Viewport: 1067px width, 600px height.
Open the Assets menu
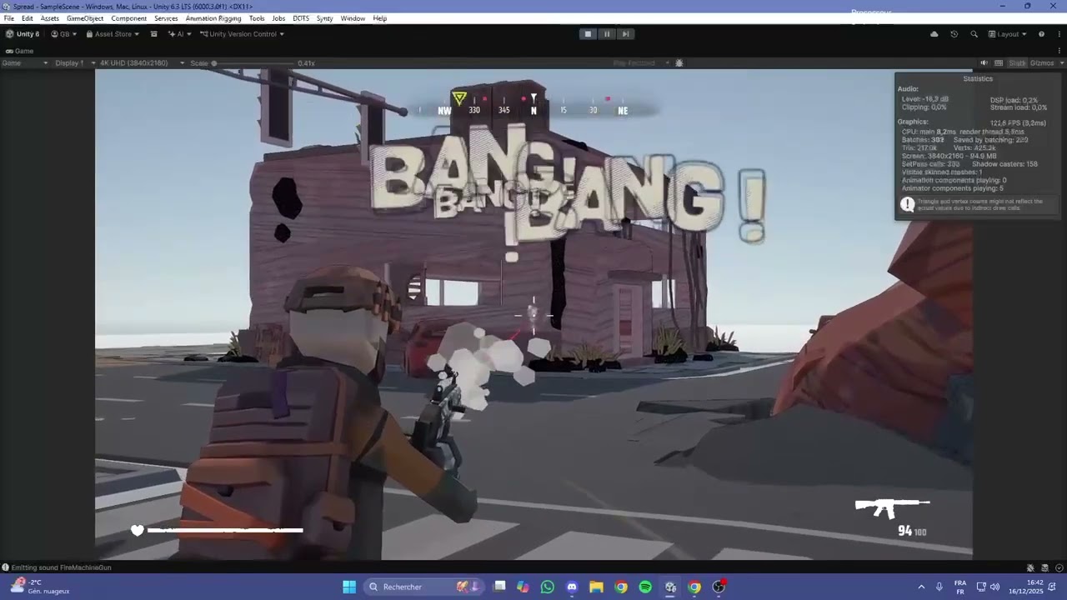pyautogui.click(x=50, y=18)
